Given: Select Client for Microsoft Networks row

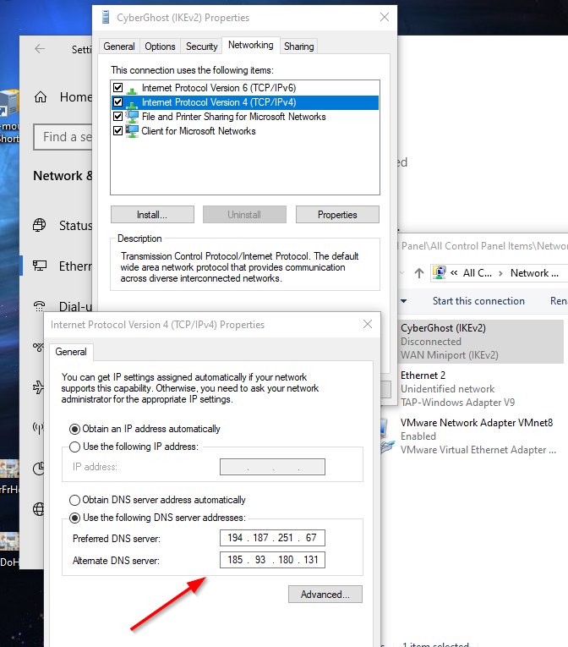Looking at the screenshot, I should click(x=245, y=131).
